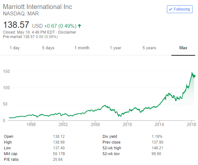Switch to the 5 days tab
The height and width of the screenshot is (165, 198).
(48, 48)
